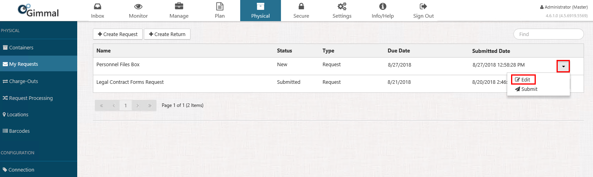
Task: Open Settings gears icon
Action: click(x=342, y=7)
